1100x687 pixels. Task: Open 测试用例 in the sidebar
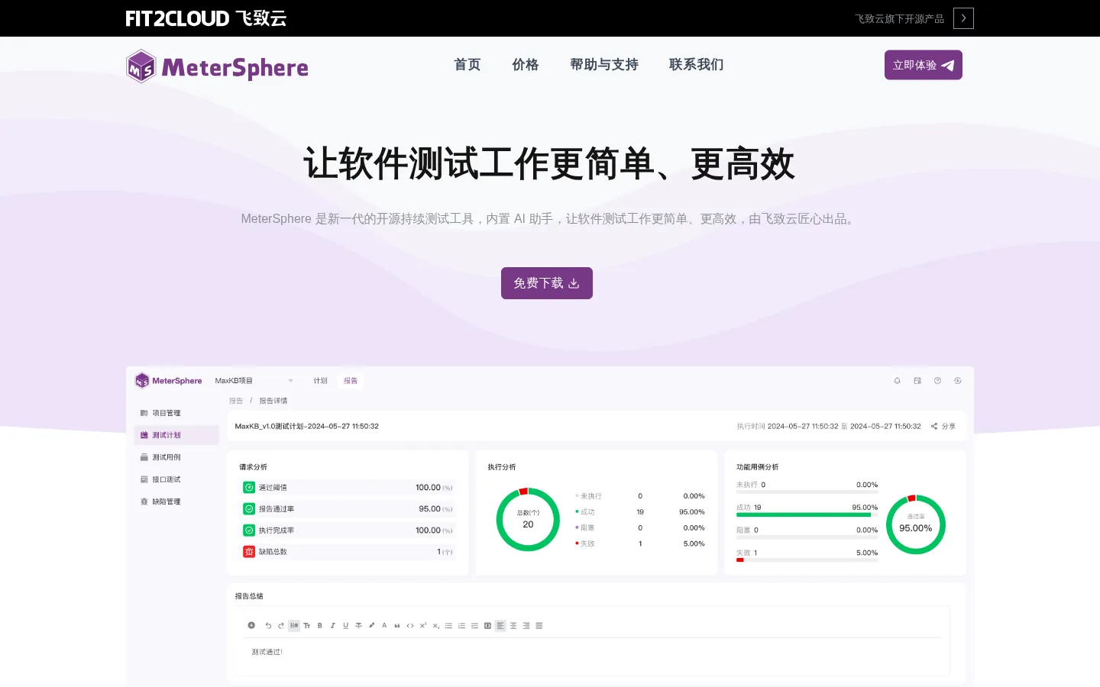pyautogui.click(x=160, y=457)
